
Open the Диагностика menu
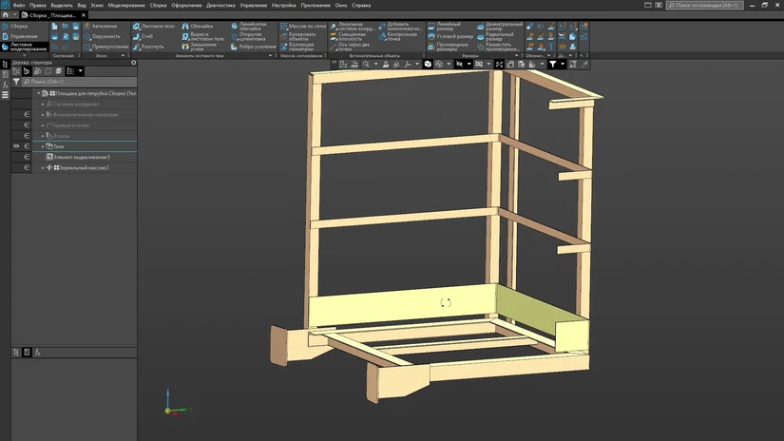(220, 5)
